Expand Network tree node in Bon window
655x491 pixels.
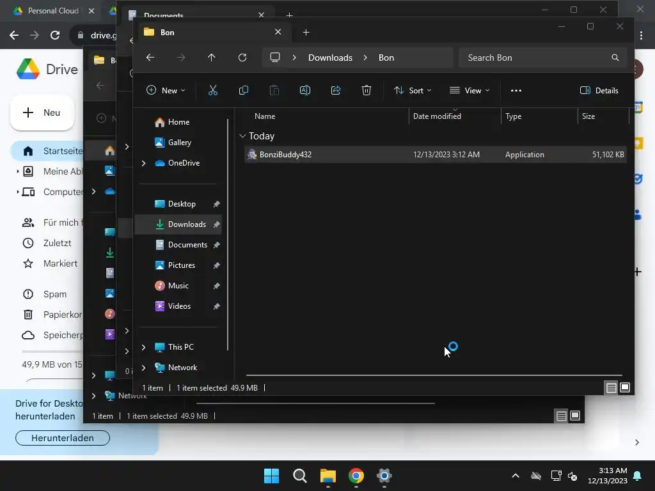(143, 368)
